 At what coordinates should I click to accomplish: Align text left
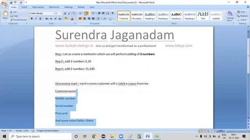tap(80, 19)
